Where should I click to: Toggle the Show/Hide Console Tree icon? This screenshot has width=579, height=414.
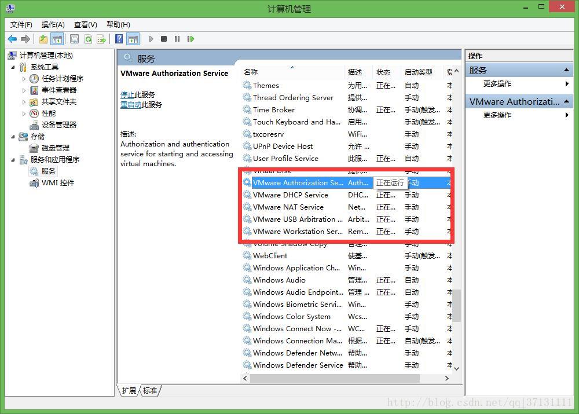pos(57,39)
